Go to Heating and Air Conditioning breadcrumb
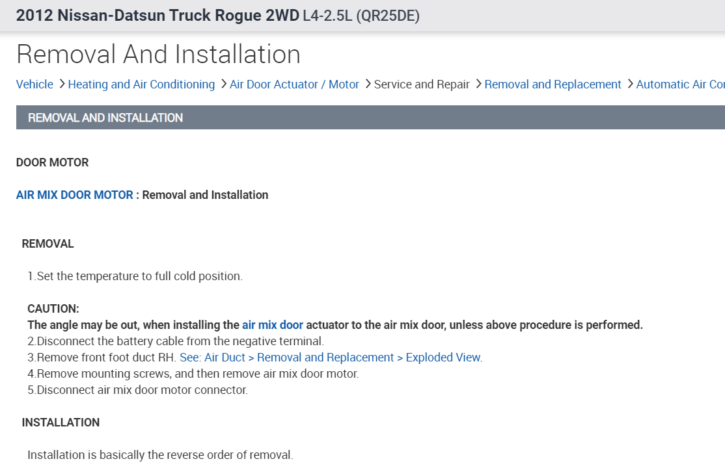725x470 pixels. point(141,85)
